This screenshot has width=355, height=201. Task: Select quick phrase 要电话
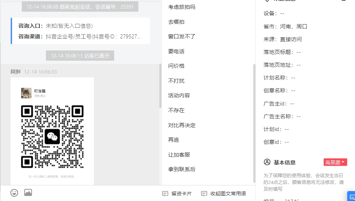[x=176, y=51]
